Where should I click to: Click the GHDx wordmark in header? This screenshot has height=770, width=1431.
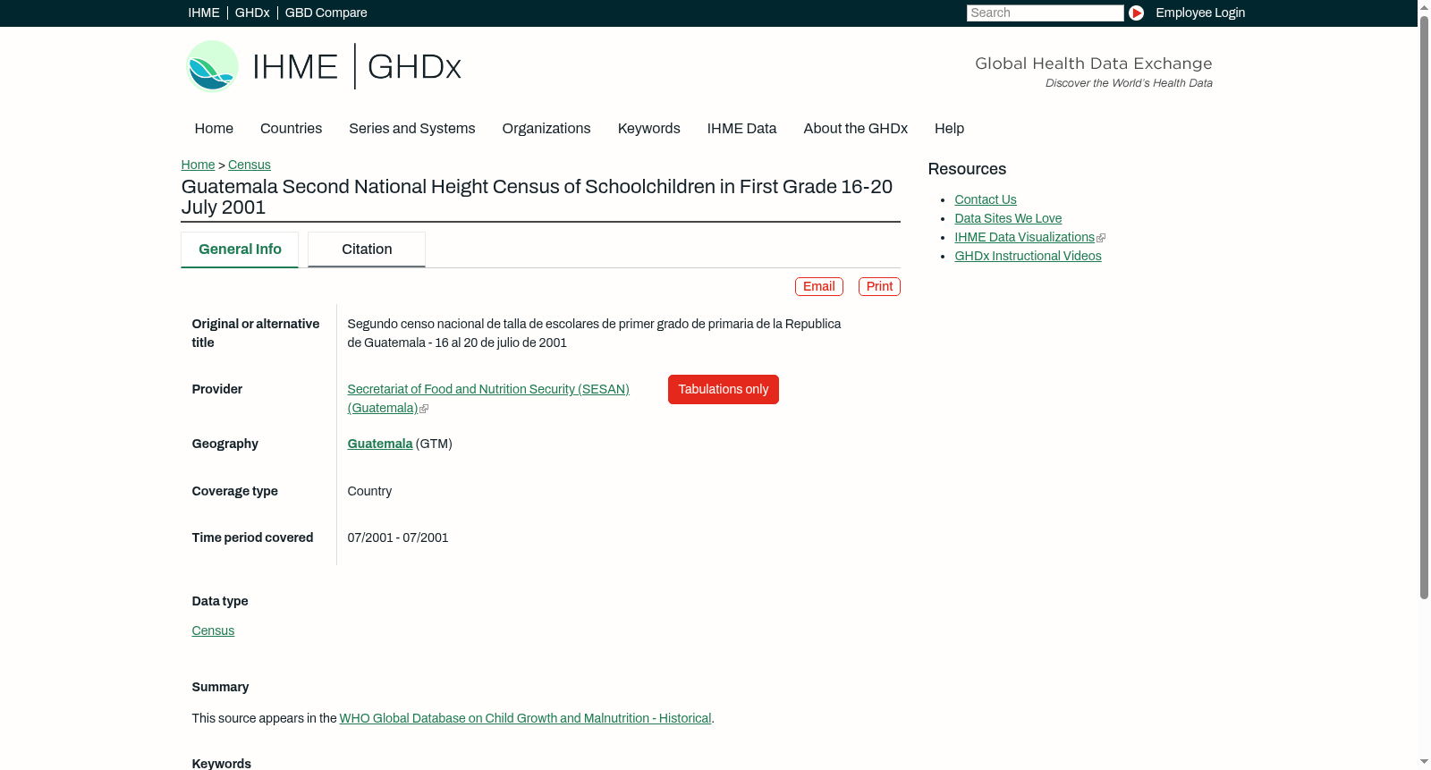coord(414,67)
